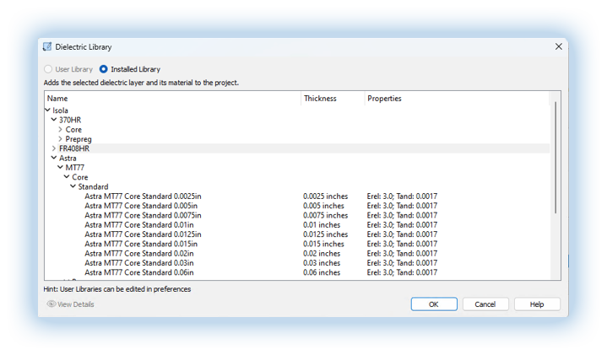Viewport: 607px width, 355px height.
Task: Select Astra MT77 Core Standard 0.01in
Action: pos(139,224)
